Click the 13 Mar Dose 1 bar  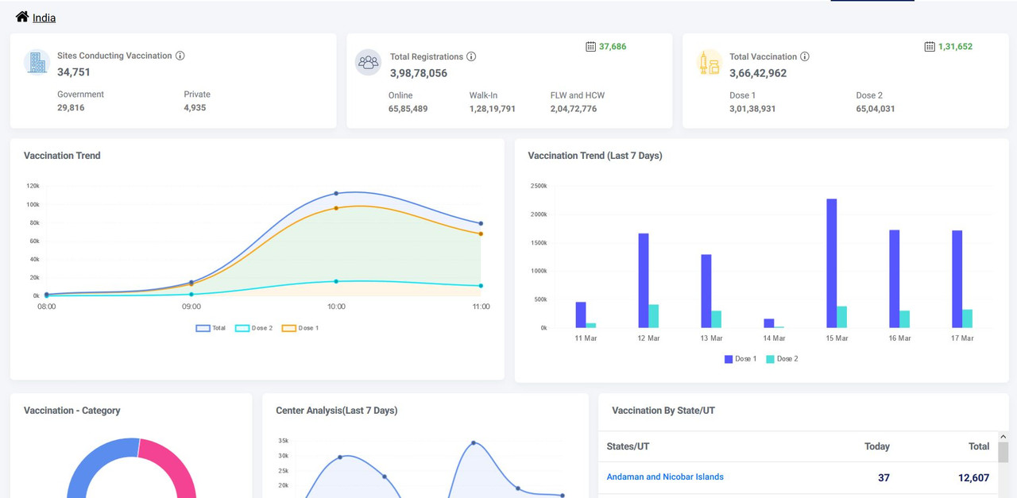coord(706,291)
